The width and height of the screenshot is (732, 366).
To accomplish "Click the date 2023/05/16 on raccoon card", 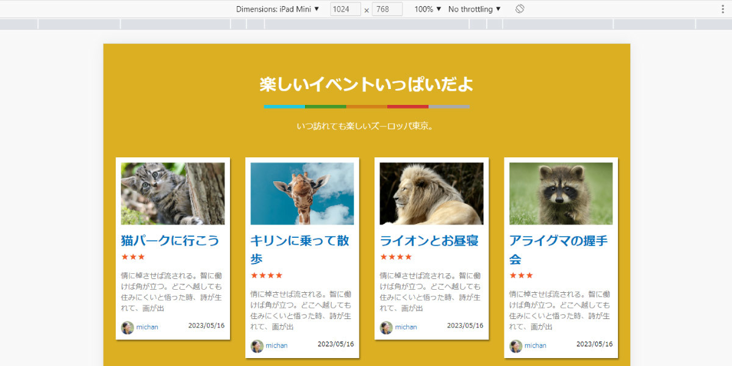I will [595, 344].
